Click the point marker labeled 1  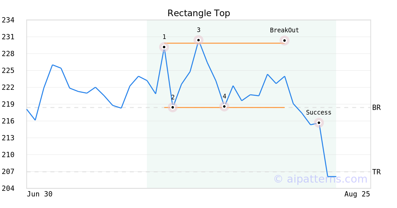[164, 47]
